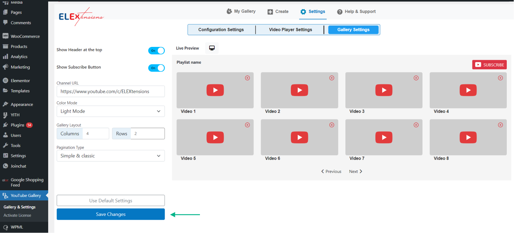The image size is (514, 233).
Task: Open the Pagination Type dropdown
Action: pyautogui.click(x=111, y=156)
